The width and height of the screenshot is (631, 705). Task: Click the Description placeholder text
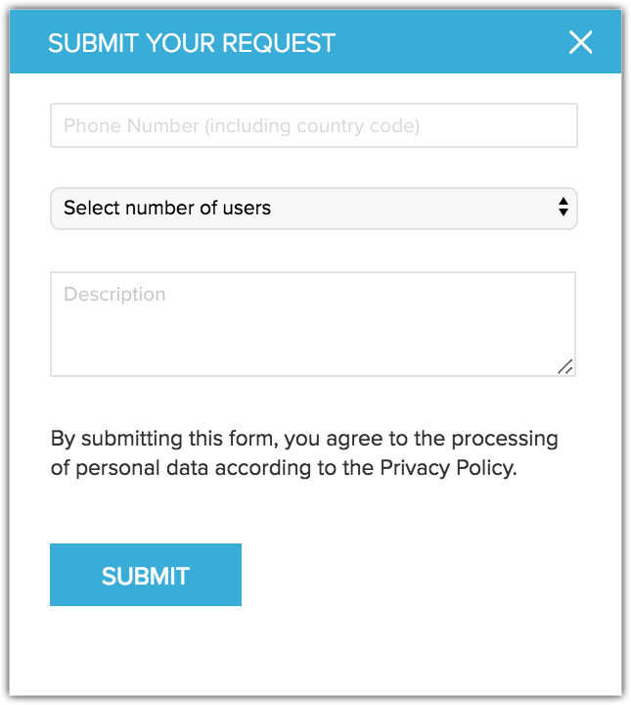pos(114,294)
